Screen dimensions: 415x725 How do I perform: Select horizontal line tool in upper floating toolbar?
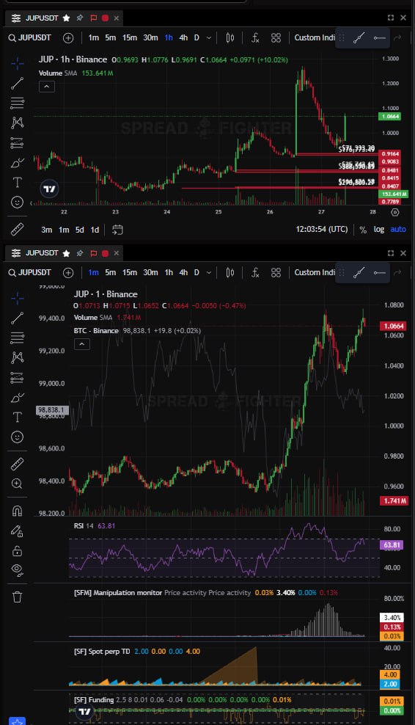tap(379, 38)
